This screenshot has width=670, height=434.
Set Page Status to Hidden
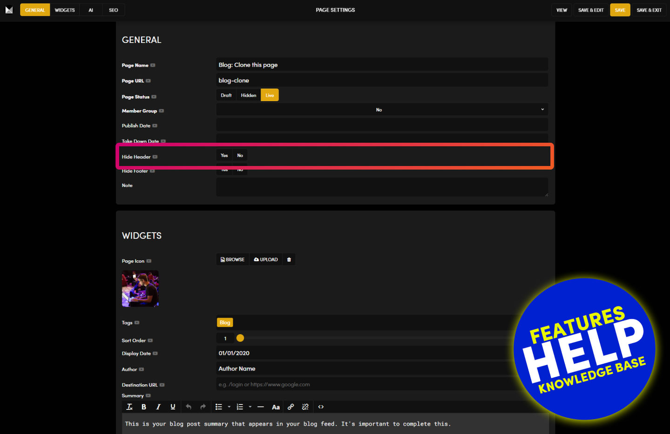(x=248, y=95)
